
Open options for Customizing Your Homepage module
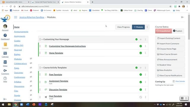[x=145, y=40]
